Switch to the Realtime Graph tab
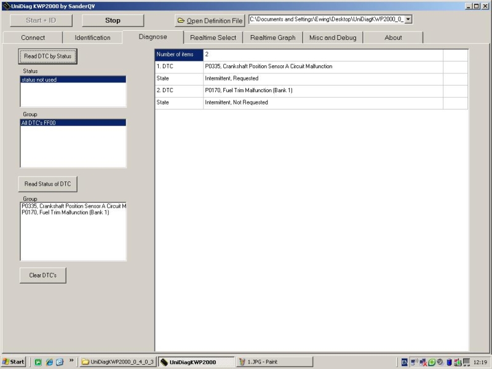The width and height of the screenshot is (492, 369). pos(272,38)
